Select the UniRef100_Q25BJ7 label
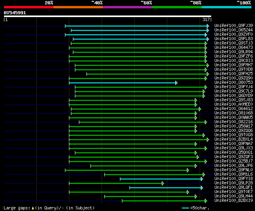The width and height of the screenshot is (255, 211). [233, 161]
